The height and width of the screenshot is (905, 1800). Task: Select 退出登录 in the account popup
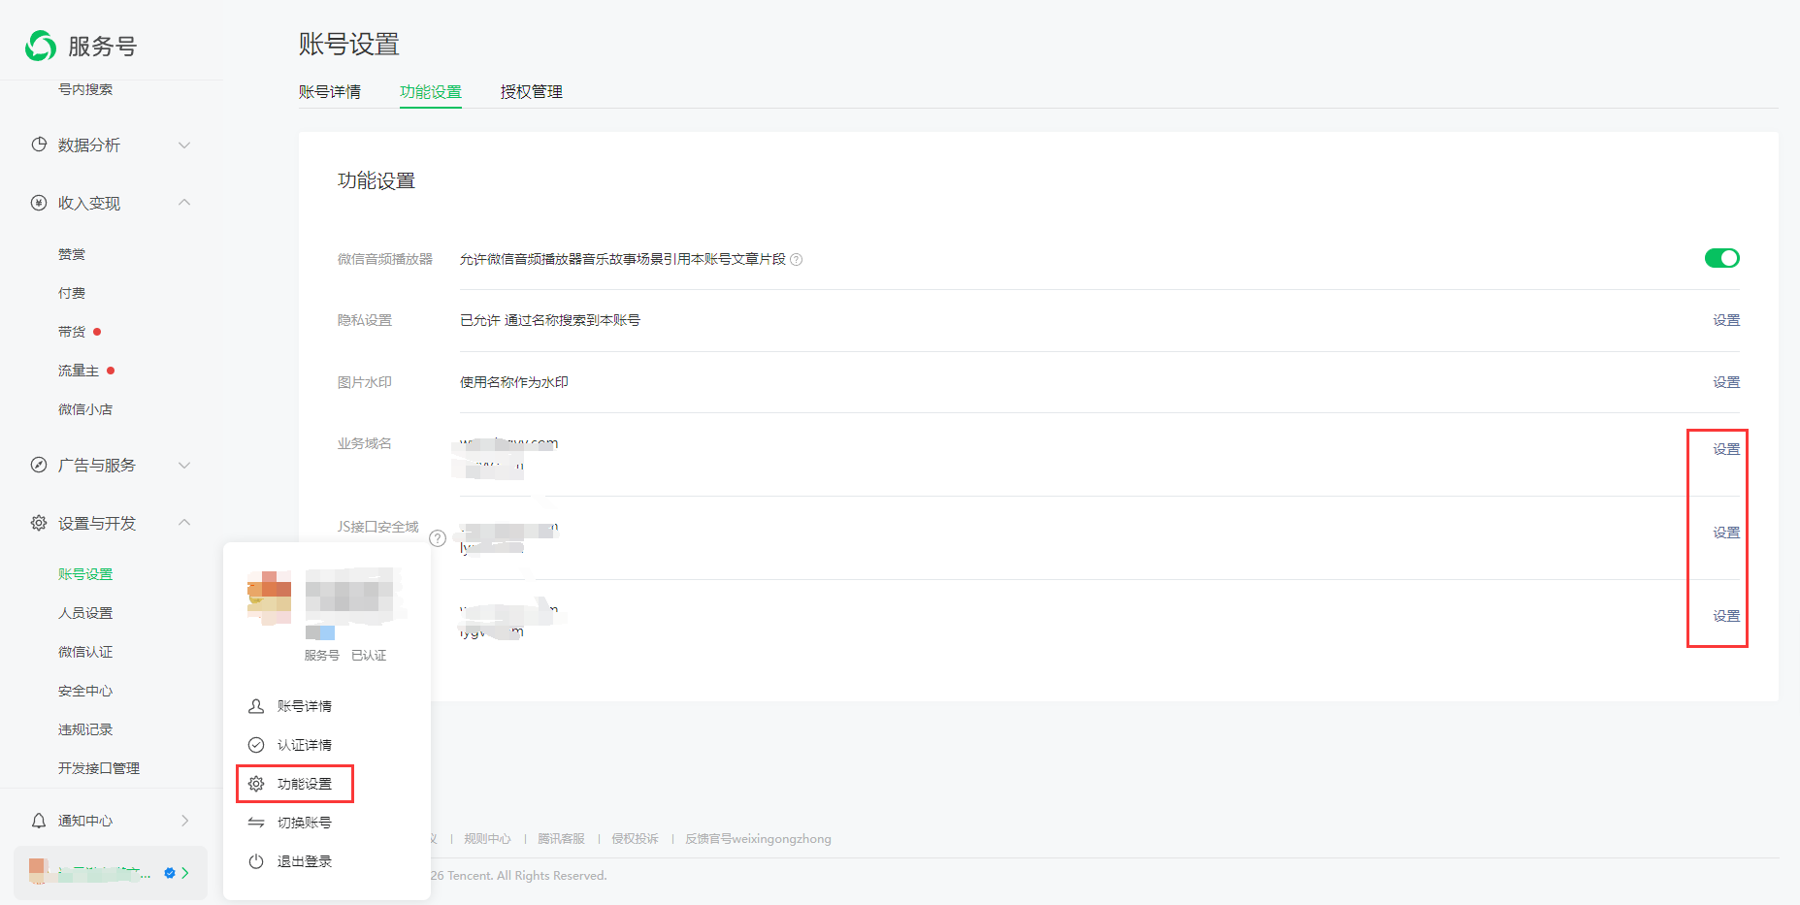pyautogui.click(x=305, y=861)
